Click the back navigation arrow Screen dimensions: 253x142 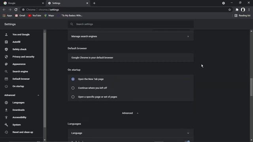pyautogui.click(x=4, y=9)
